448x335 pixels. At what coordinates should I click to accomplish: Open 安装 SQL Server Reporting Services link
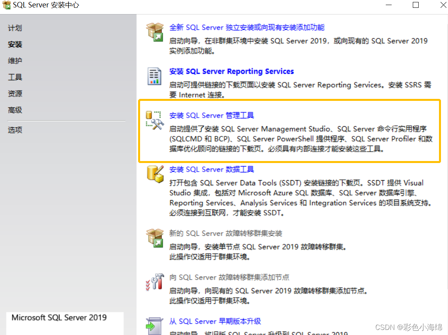tap(231, 71)
